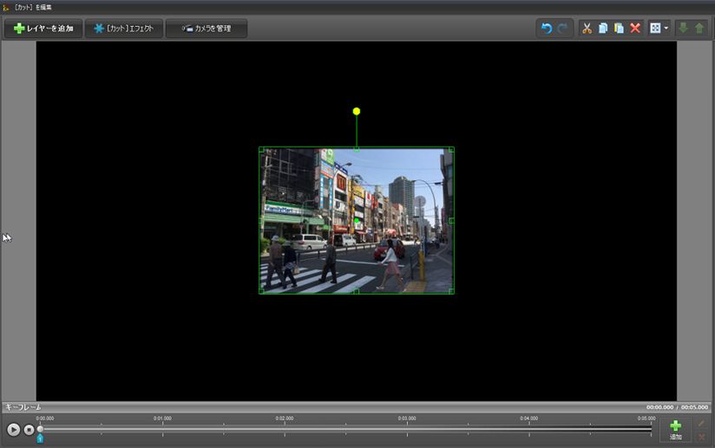The height and width of the screenshot is (448, 715).
Task: Move layer down with green down arrow
Action: pyautogui.click(x=683, y=29)
